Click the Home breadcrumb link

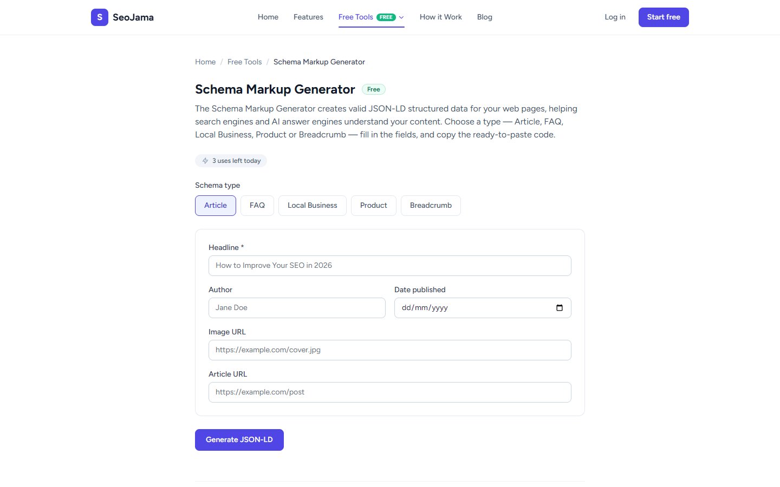click(205, 62)
